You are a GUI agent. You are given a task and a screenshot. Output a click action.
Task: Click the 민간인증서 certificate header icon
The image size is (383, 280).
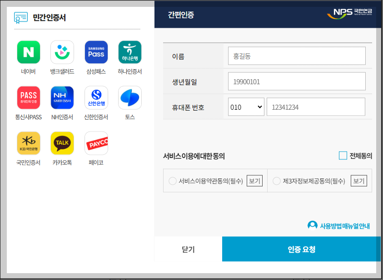[x=21, y=18]
